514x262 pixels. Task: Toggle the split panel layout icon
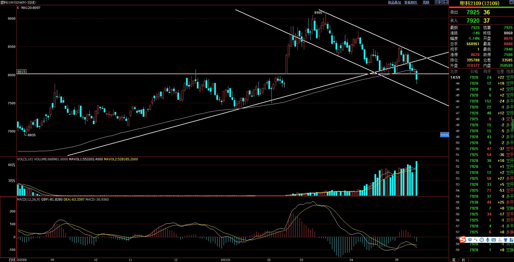click(446, 2)
